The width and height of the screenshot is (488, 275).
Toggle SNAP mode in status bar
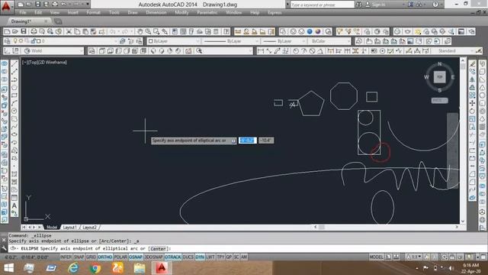(79, 257)
